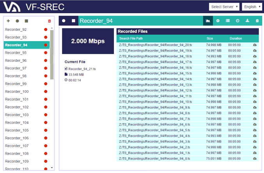
Task: Select Recorder_109 in the list
Action: (17, 161)
